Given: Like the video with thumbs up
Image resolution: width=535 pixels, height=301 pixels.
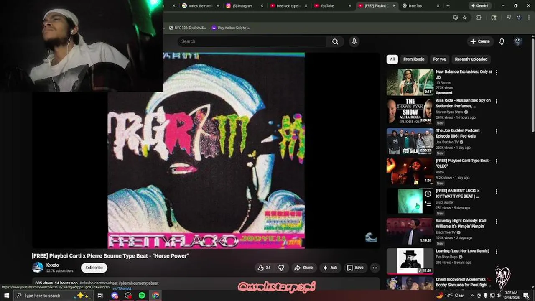Looking at the screenshot, I should tap(264, 268).
